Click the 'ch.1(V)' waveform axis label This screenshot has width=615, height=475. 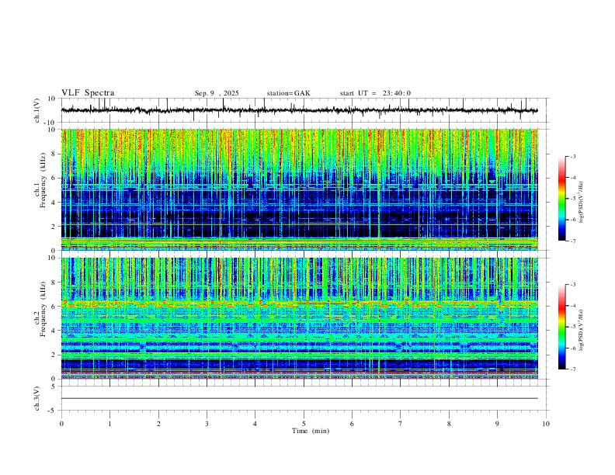(37, 110)
